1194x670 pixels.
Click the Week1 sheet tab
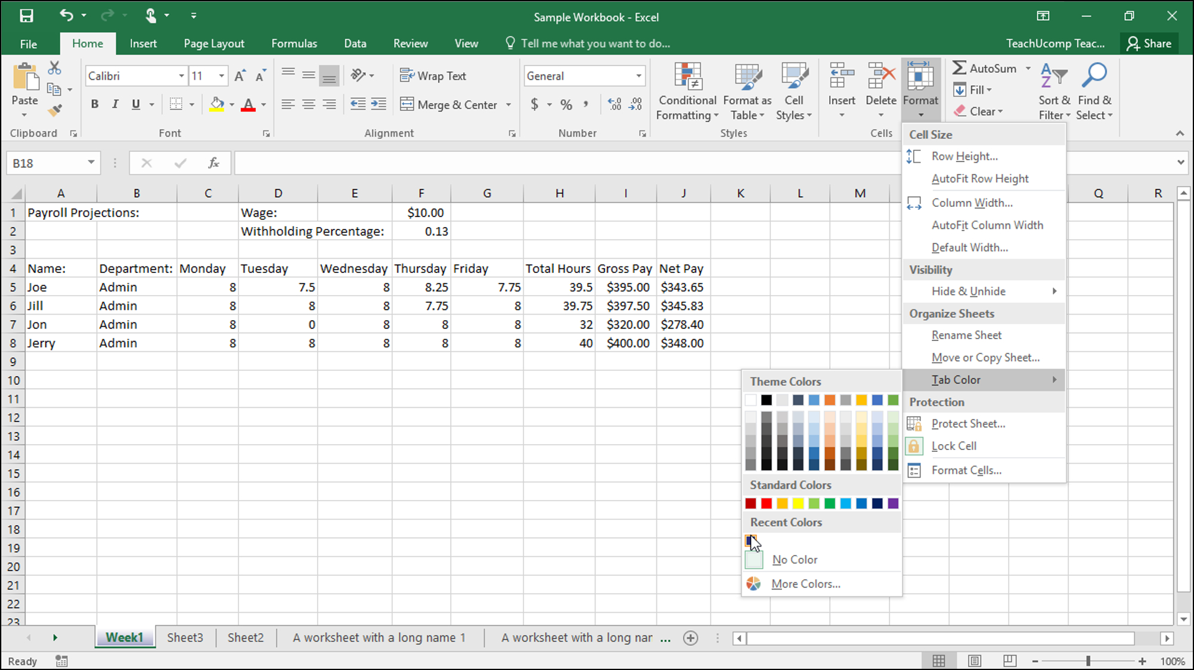(x=125, y=637)
